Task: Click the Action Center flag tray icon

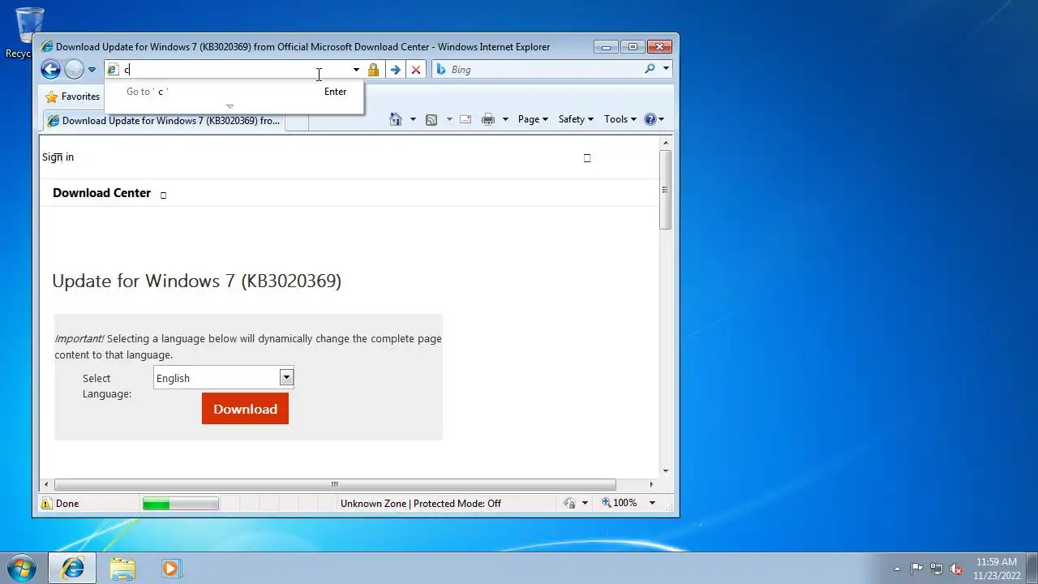Action: tap(916, 569)
